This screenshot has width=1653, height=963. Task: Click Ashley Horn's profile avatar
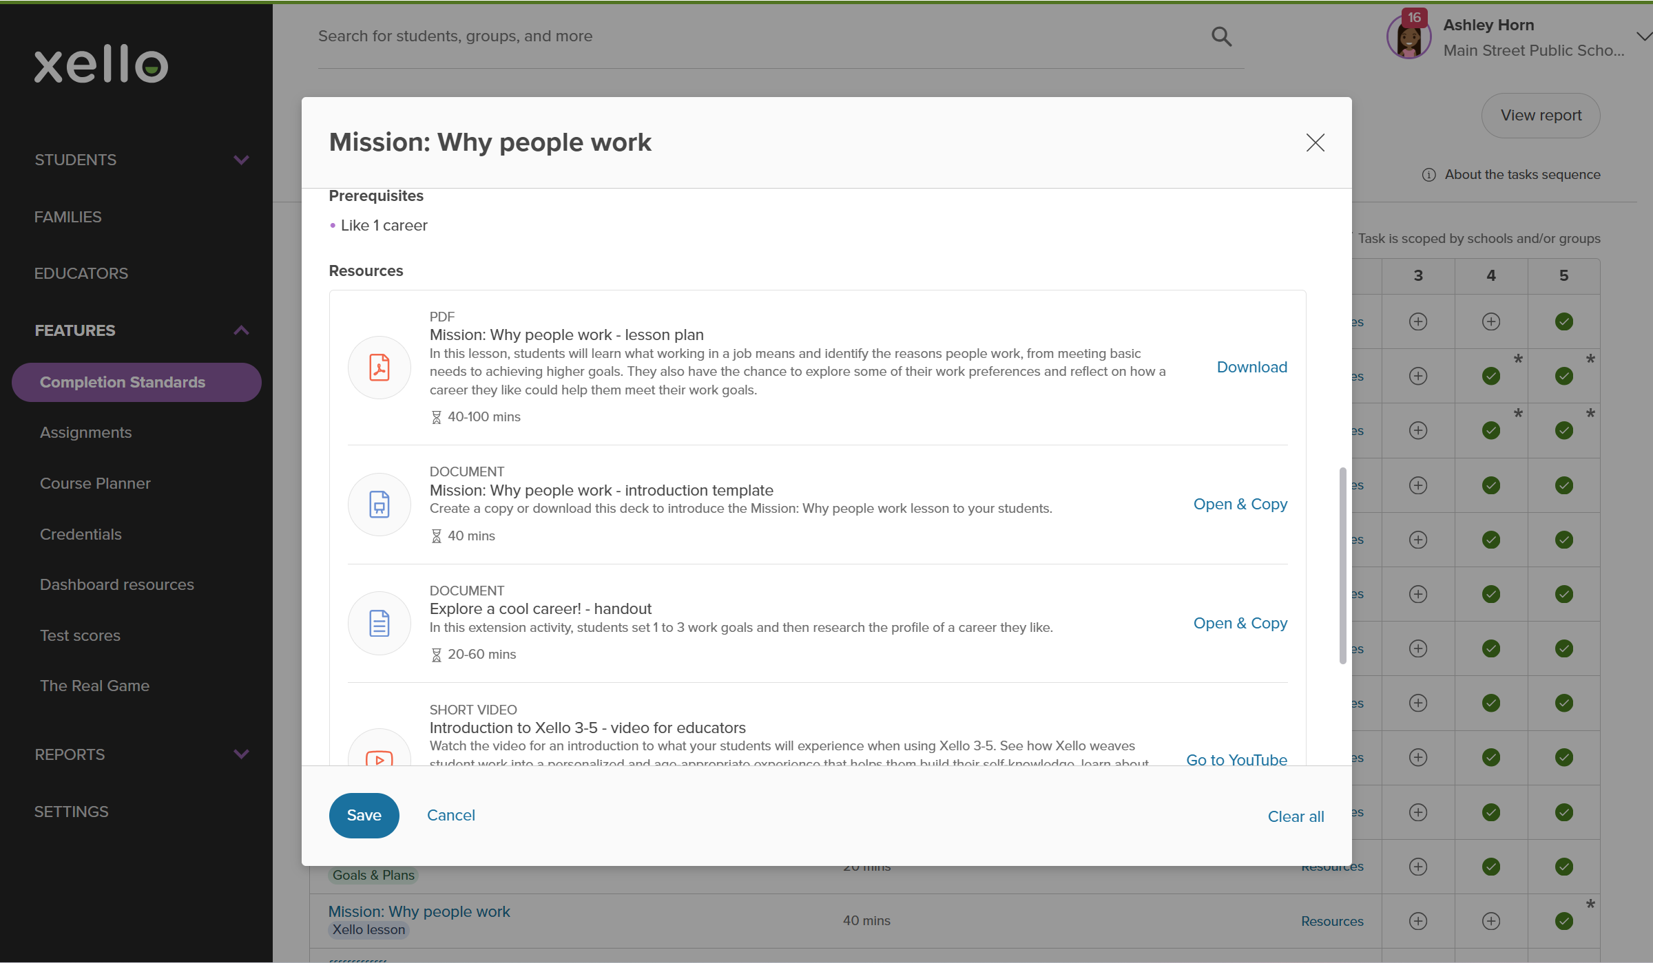click(1408, 36)
